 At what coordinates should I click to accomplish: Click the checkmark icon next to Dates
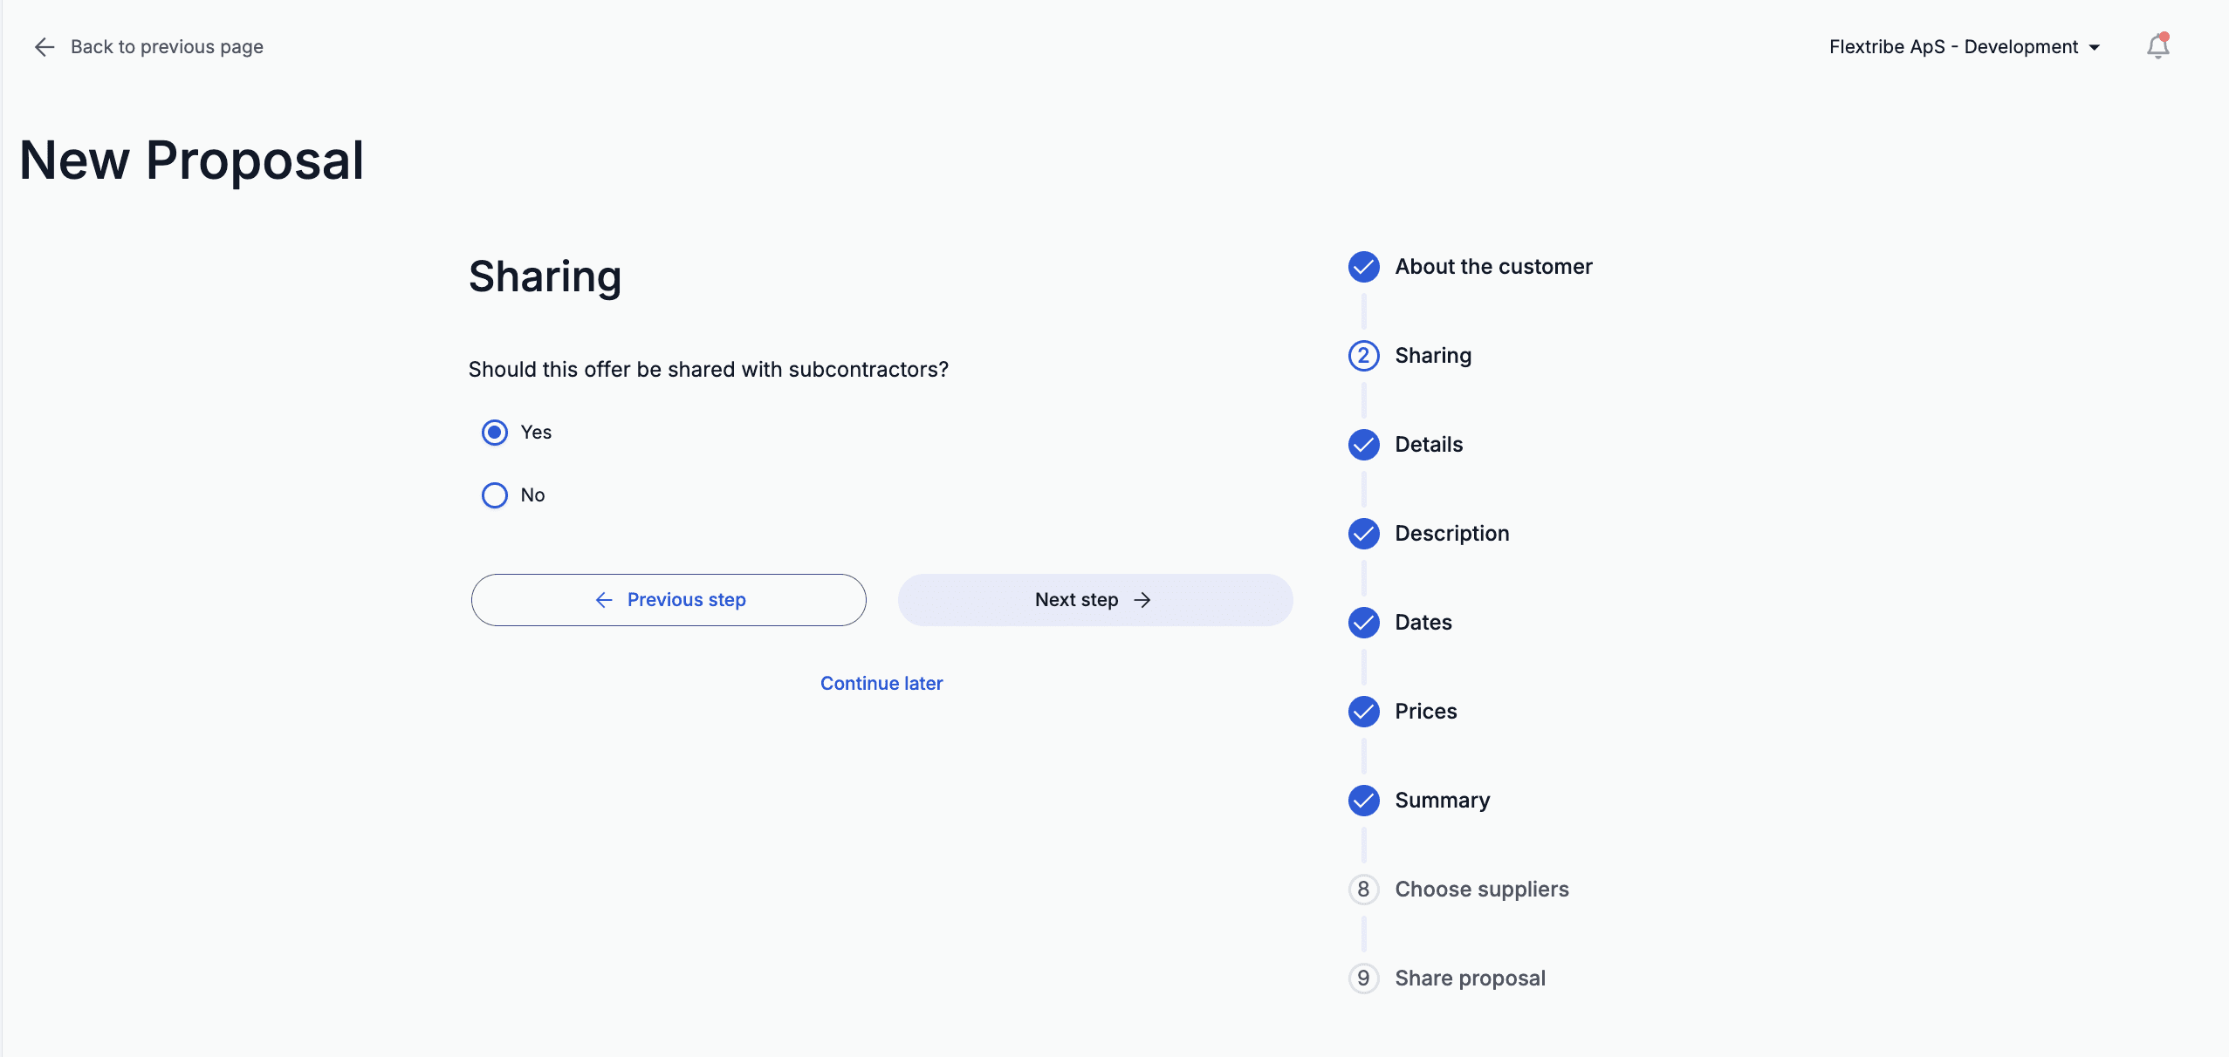point(1363,623)
